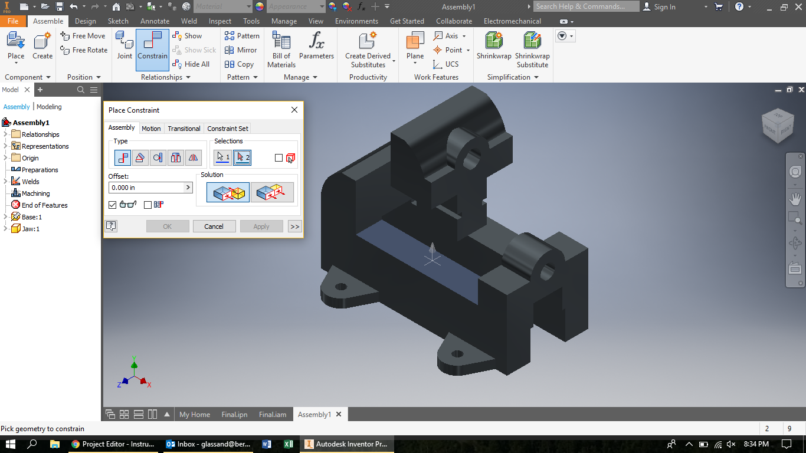Click Free Rotate tool
The height and width of the screenshot is (453, 806).
click(x=84, y=50)
